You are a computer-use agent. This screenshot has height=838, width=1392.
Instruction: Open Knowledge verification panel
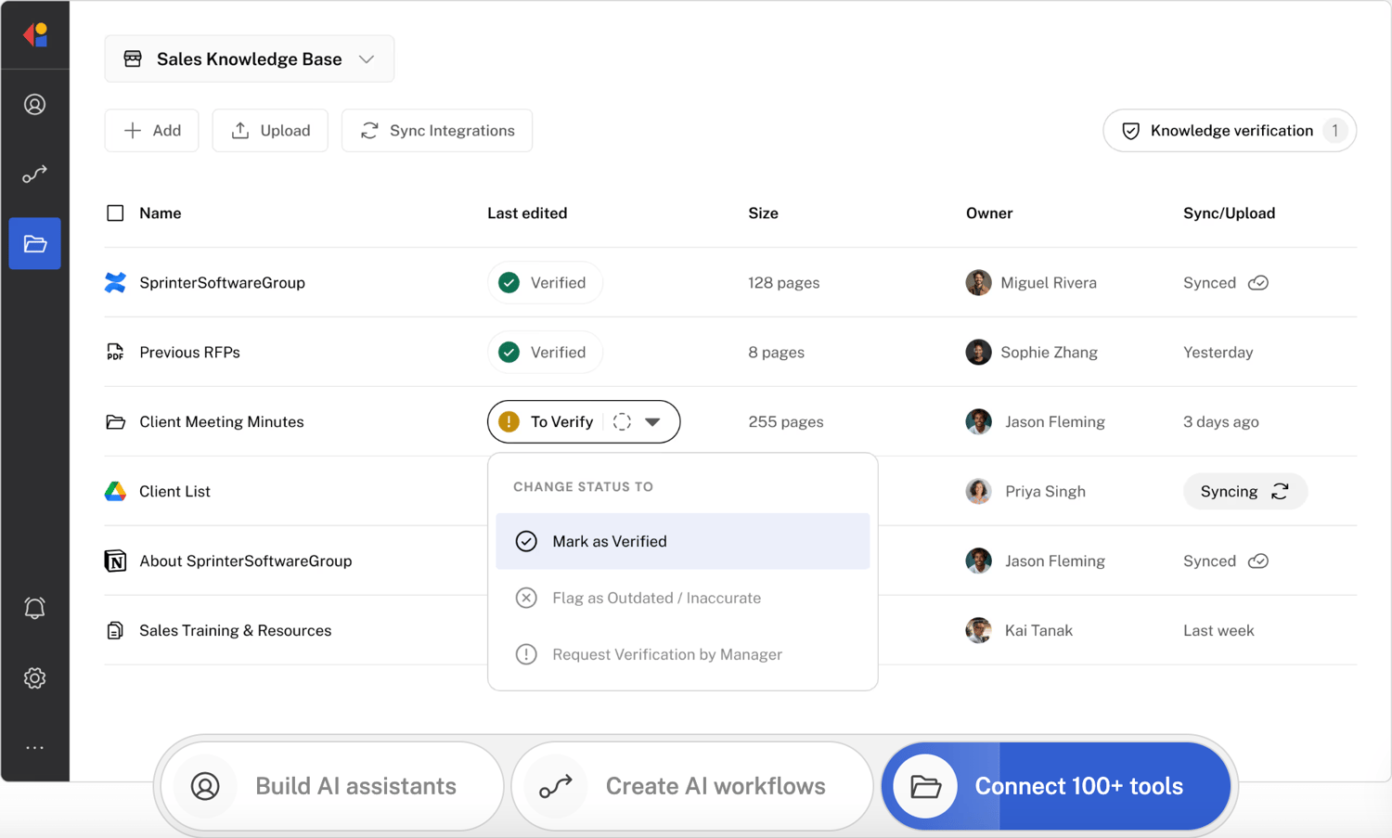(x=1229, y=131)
